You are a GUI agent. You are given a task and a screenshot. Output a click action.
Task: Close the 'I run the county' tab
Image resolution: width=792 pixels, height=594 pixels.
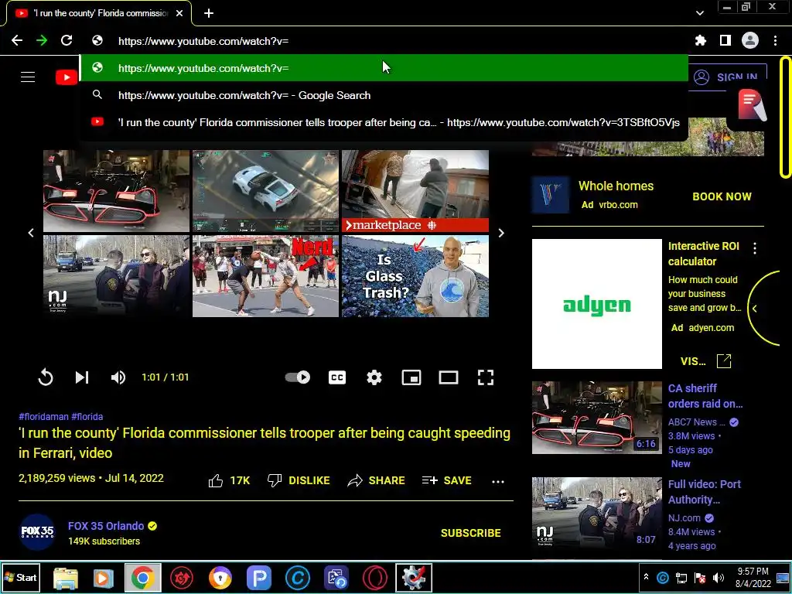pos(179,13)
